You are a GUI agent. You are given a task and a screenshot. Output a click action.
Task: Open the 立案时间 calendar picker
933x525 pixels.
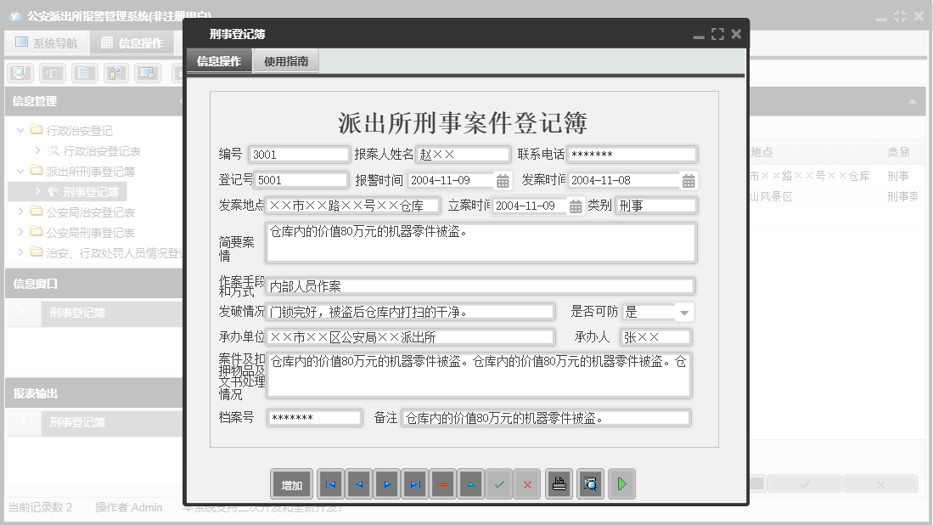coord(576,205)
